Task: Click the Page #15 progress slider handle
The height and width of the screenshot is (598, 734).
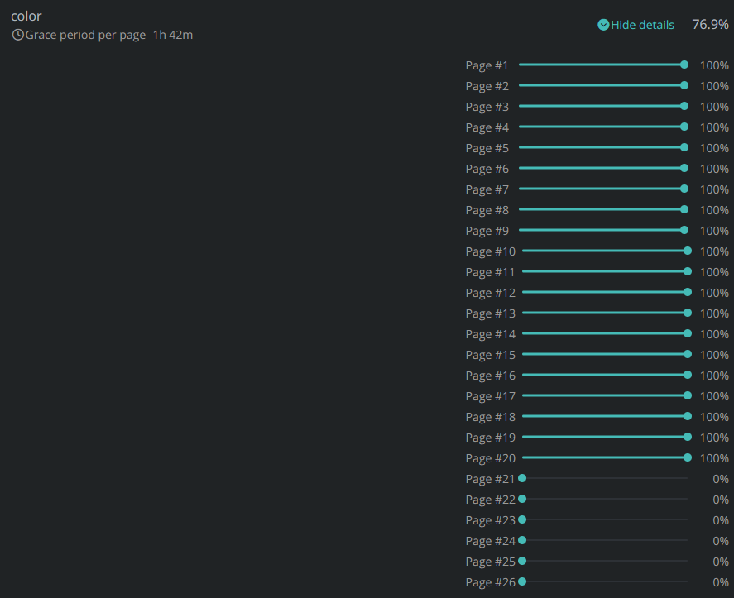Action: (687, 354)
